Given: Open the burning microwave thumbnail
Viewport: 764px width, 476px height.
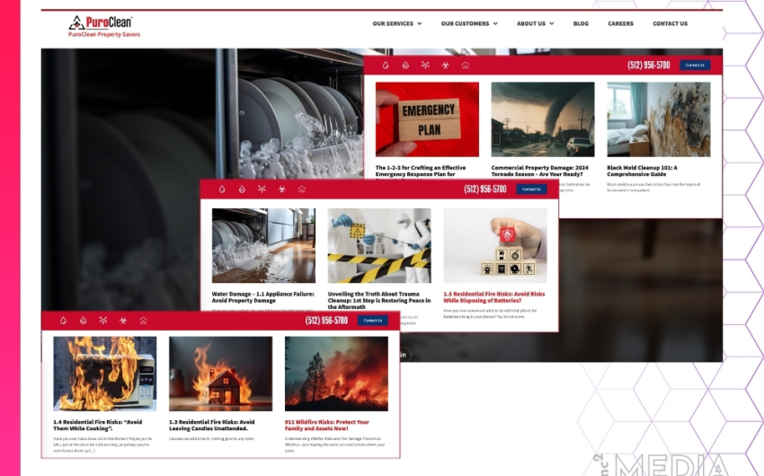Looking at the screenshot, I should point(105,374).
